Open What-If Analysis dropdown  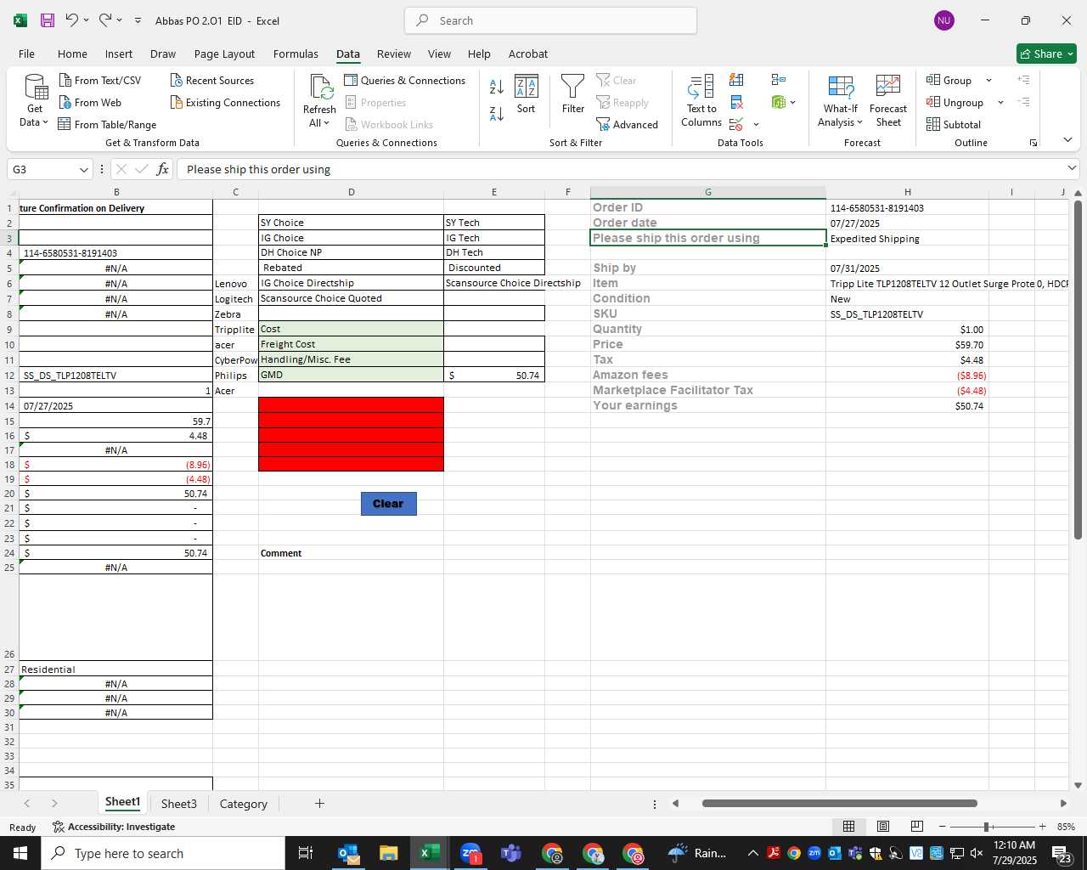[840, 101]
